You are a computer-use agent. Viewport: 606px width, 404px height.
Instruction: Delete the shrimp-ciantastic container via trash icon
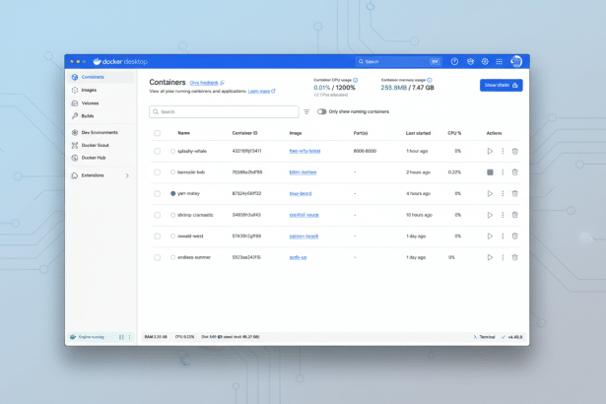(514, 215)
